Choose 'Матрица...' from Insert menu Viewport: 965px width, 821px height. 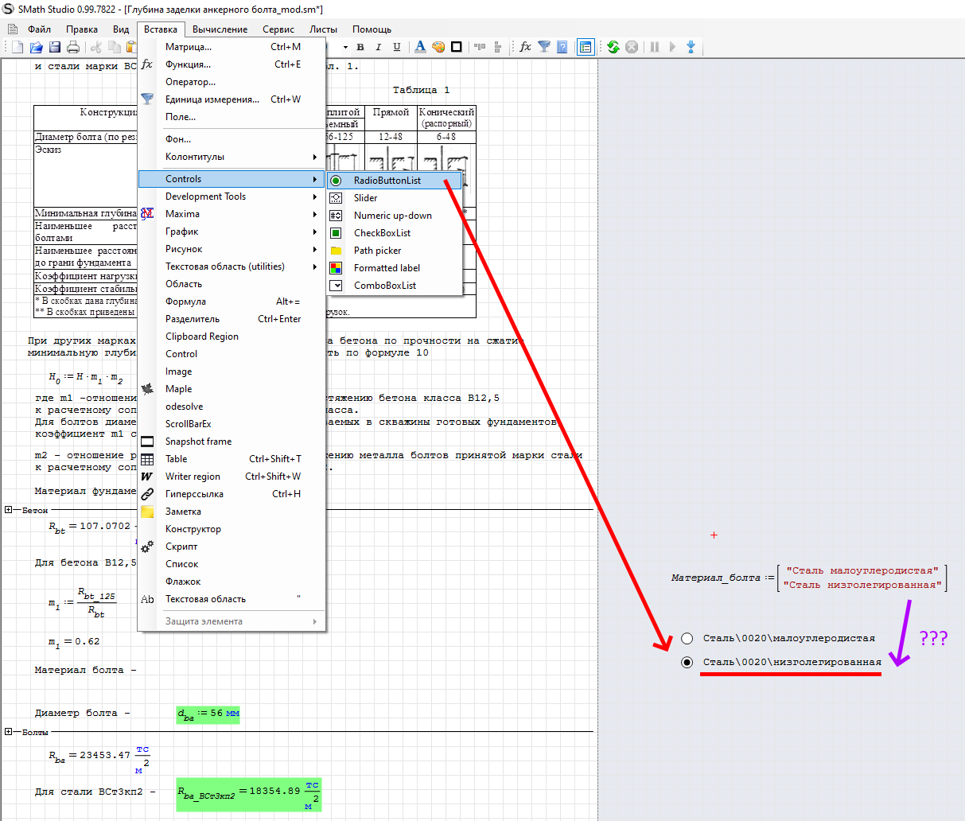(189, 47)
